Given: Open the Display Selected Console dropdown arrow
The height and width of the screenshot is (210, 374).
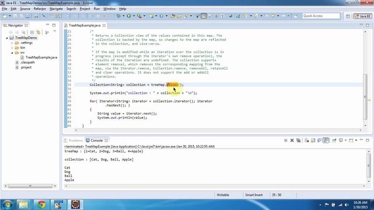Looking at the screenshot, I should (x=345, y=141).
